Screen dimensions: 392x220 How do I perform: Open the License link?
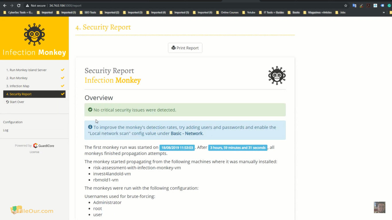pyautogui.click(x=34, y=152)
